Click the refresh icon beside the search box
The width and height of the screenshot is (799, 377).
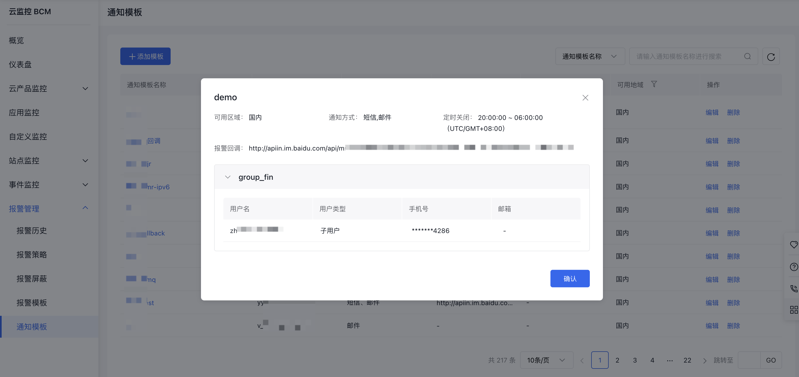pyautogui.click(x=771, y=57)
